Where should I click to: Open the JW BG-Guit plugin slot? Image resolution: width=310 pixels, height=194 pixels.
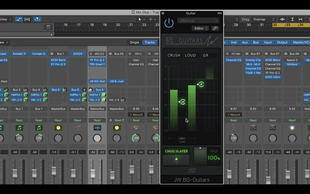click(97, 81)
